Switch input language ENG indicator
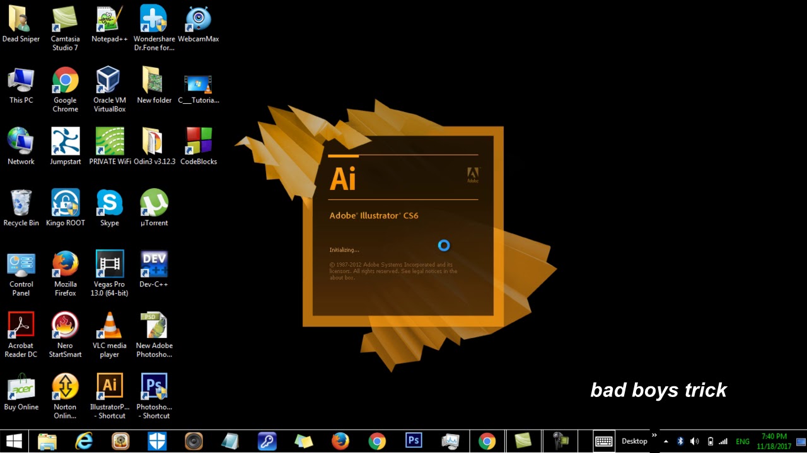Image resolution: width=807 pixels, height=453 pixels. (x=743, y=442)
